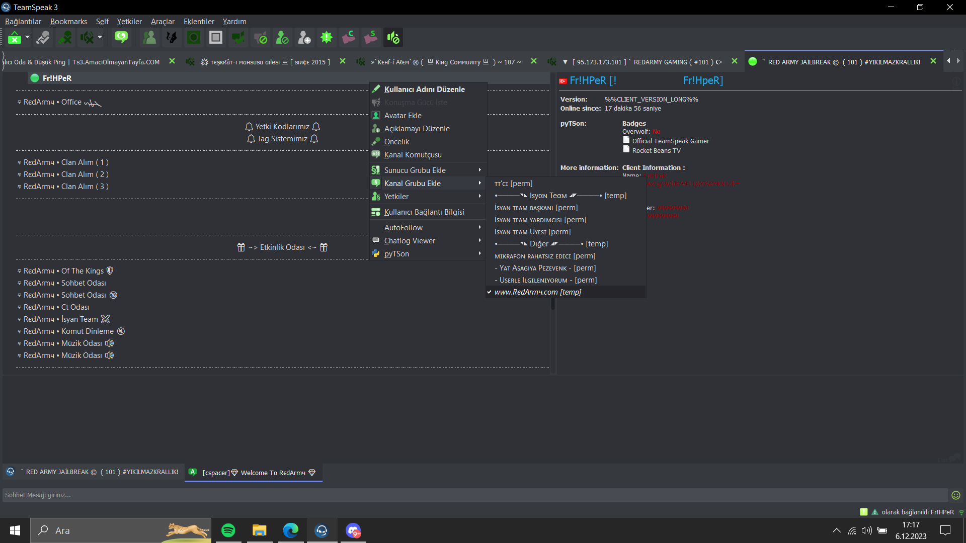Select Kullanıcı Adını Düzenle menu entry
The width and height of the screenshot is (966, 543).
coord(428,89)
